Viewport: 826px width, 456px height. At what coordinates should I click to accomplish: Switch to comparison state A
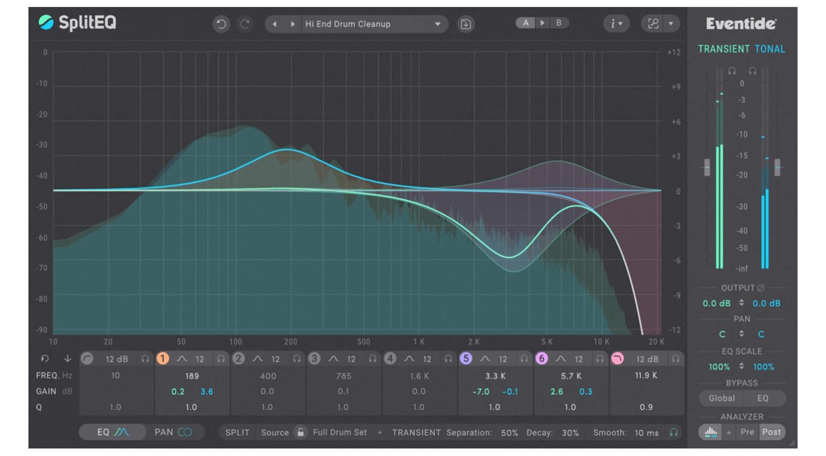click(x=526, y=23)
